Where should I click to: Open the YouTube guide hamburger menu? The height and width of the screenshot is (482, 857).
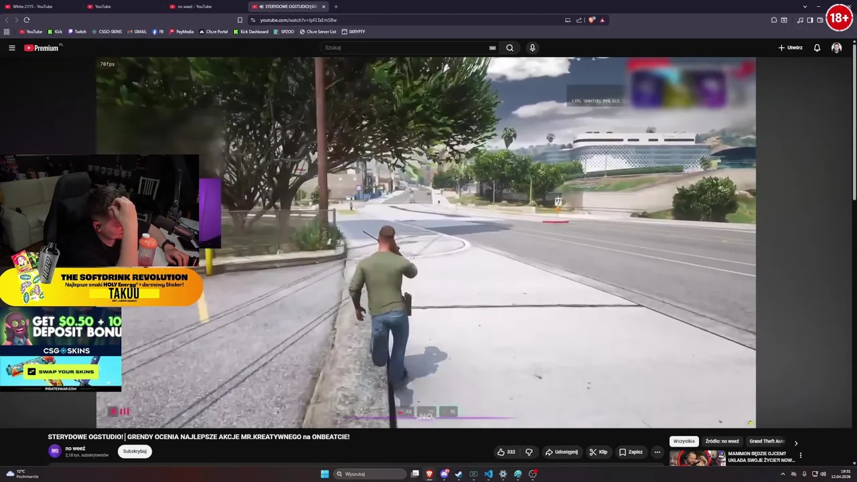tap(11, 48)
